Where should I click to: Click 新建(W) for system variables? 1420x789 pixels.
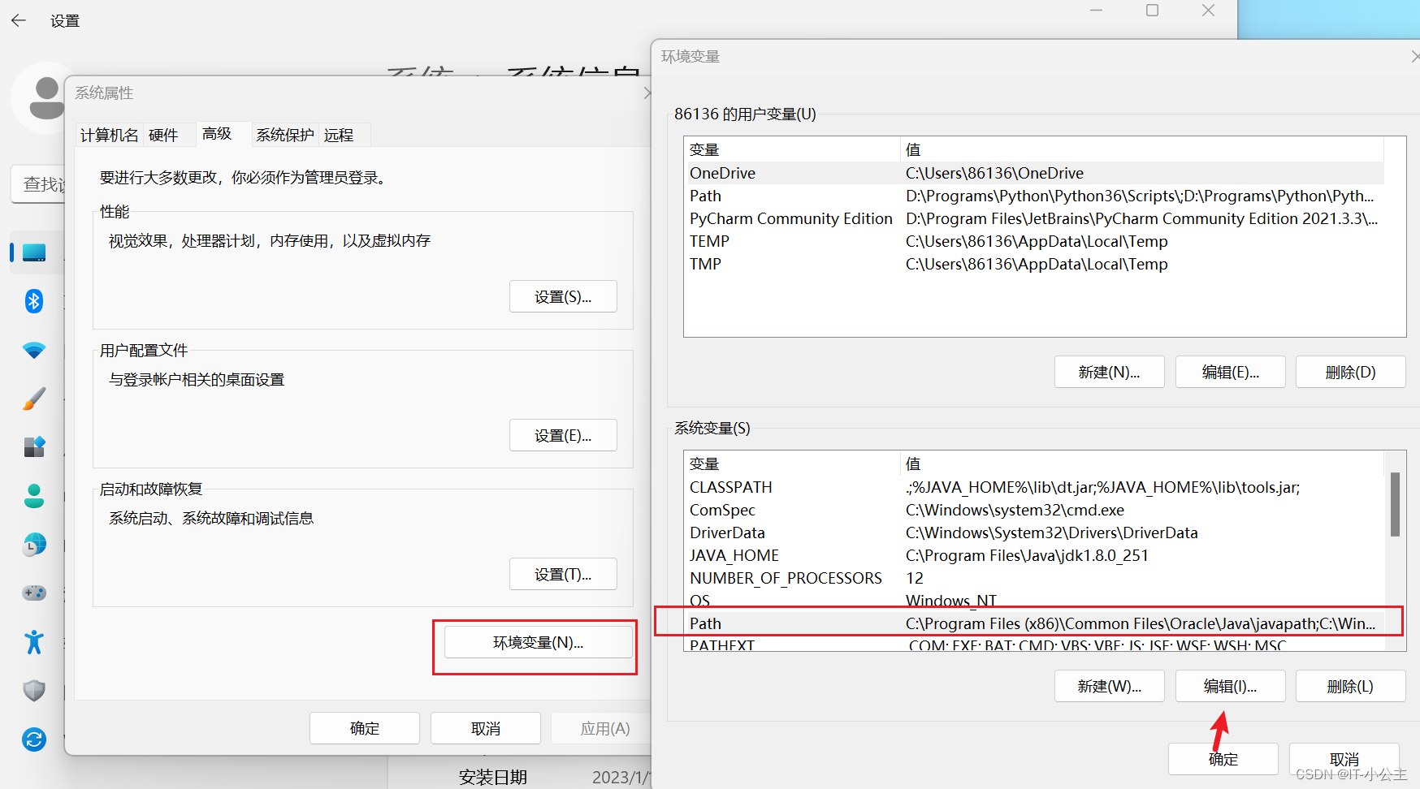[1110, 686]
